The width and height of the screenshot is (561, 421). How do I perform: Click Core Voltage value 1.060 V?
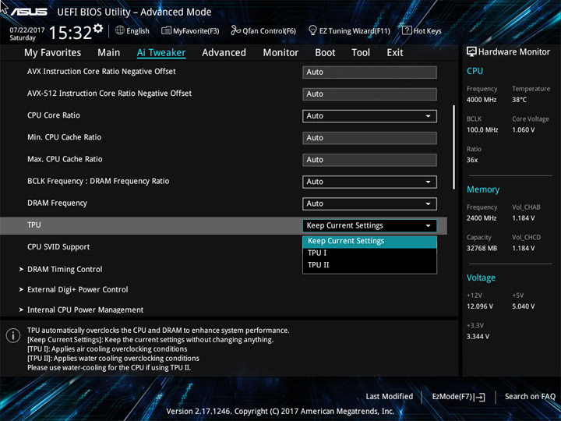click(524, 130)
